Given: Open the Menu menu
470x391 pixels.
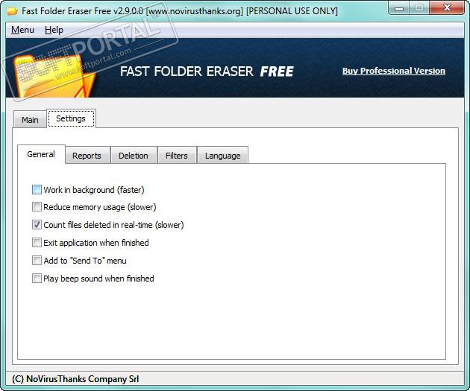Looking at the screenshot, I should [22, 30].
